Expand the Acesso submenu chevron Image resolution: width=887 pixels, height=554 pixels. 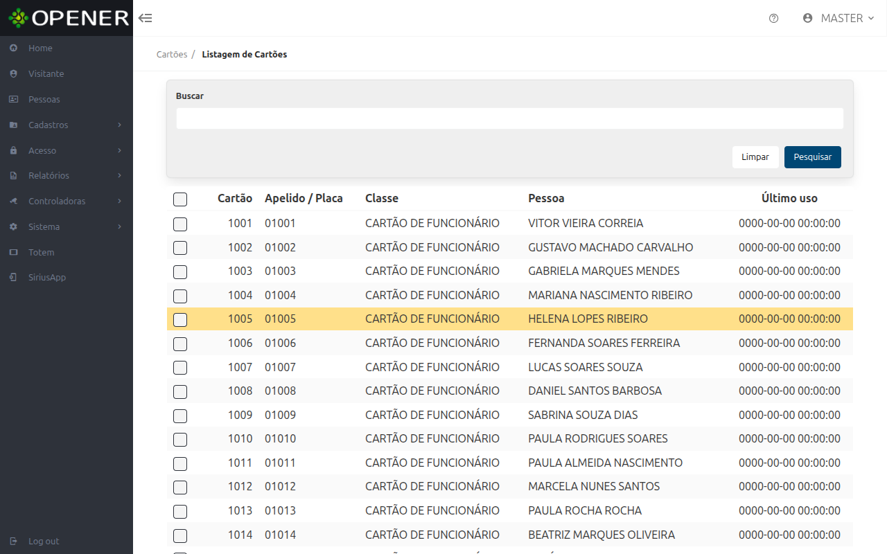tap(120, 150)
